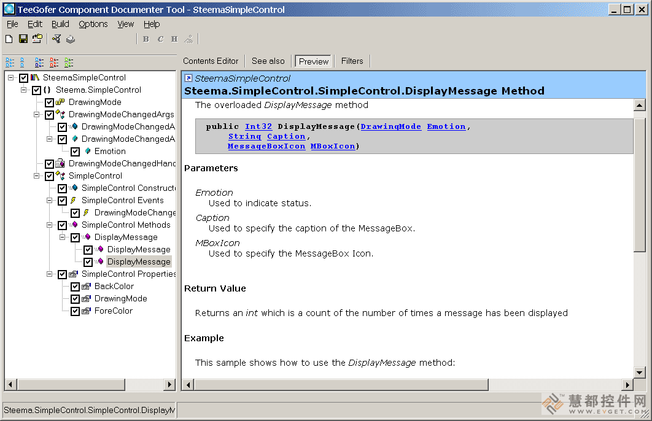Open the File menu
Viewport: 652px width, 421px height.
[12, 24]
